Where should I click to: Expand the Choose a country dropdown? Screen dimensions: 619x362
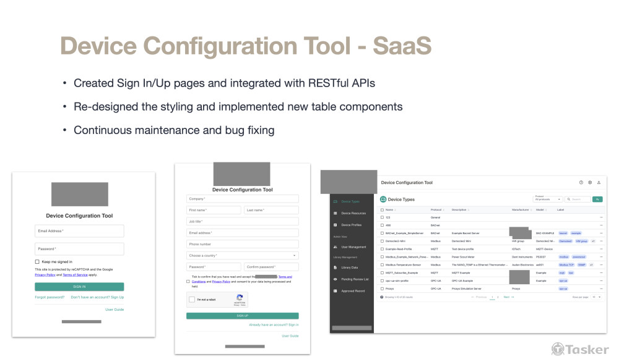(242, 255)
